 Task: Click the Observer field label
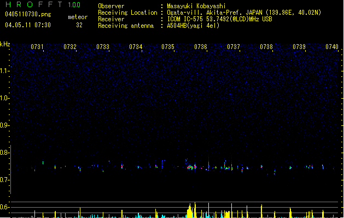click(x=111, y=6)
